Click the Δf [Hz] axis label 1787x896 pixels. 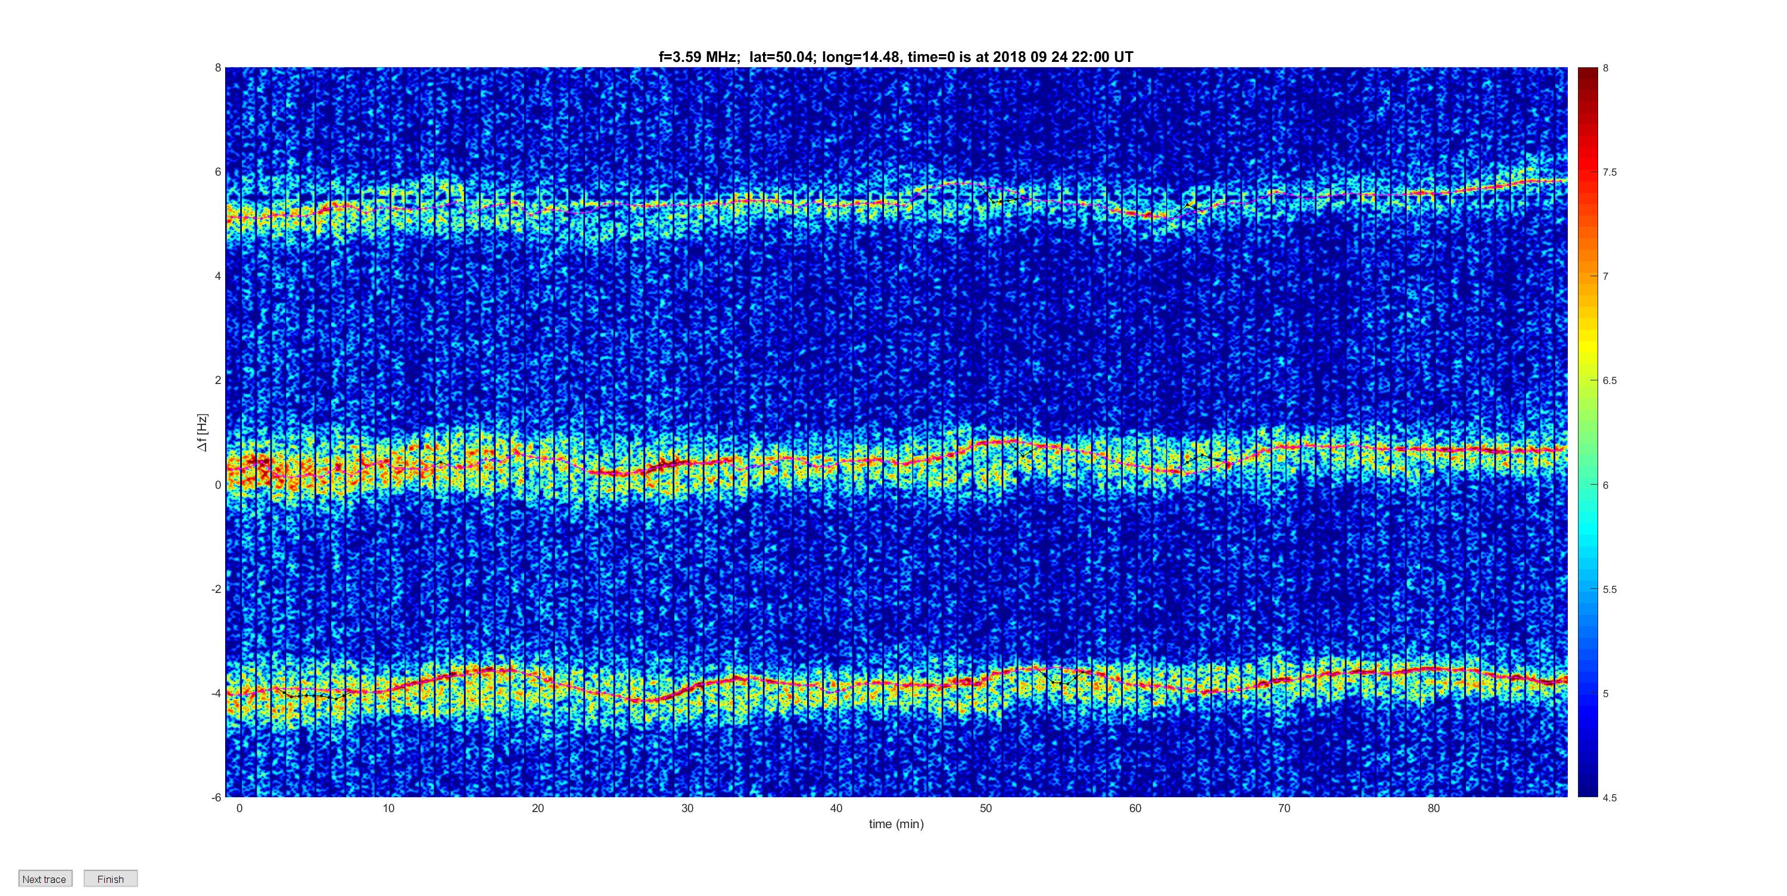203,433
